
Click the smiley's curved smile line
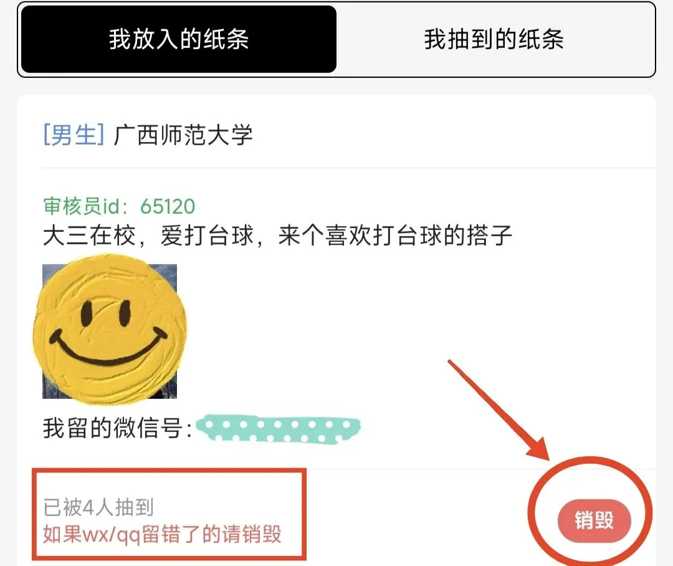point(108,348)
